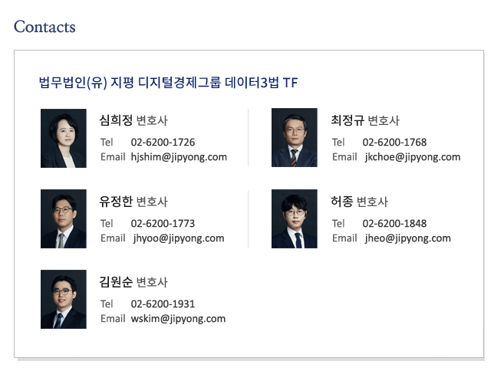Select phone number 02-6200-1773
Image resolution: width=494 pixels, height=384 pixels.
pyautogui.click(x=163, y=224)
